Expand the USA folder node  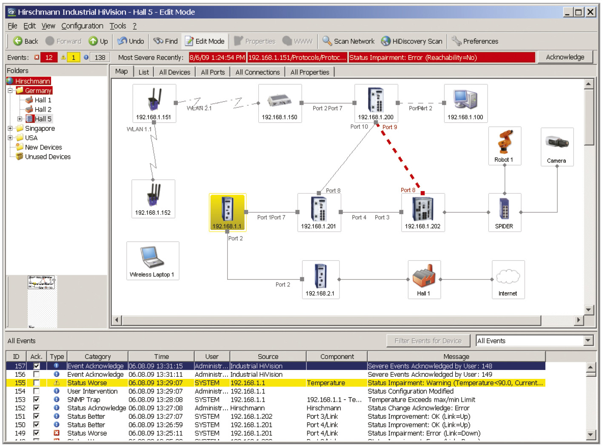(x=10, y=138)
